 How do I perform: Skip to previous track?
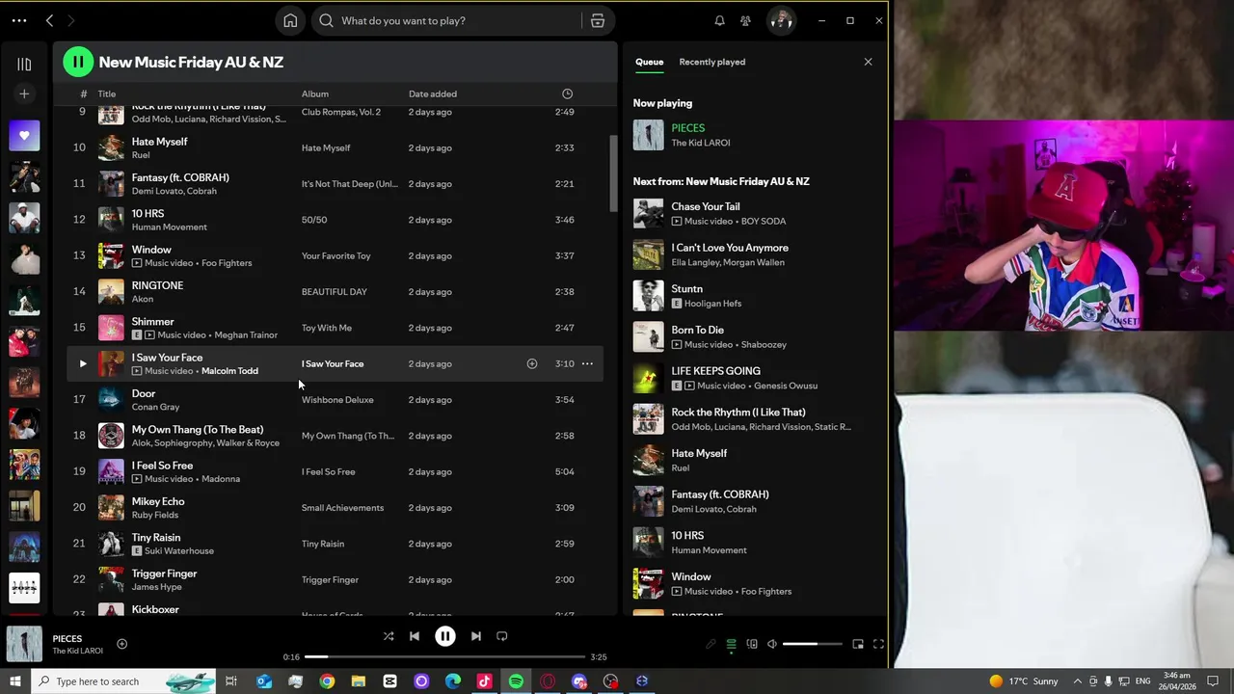coord(414,636)
